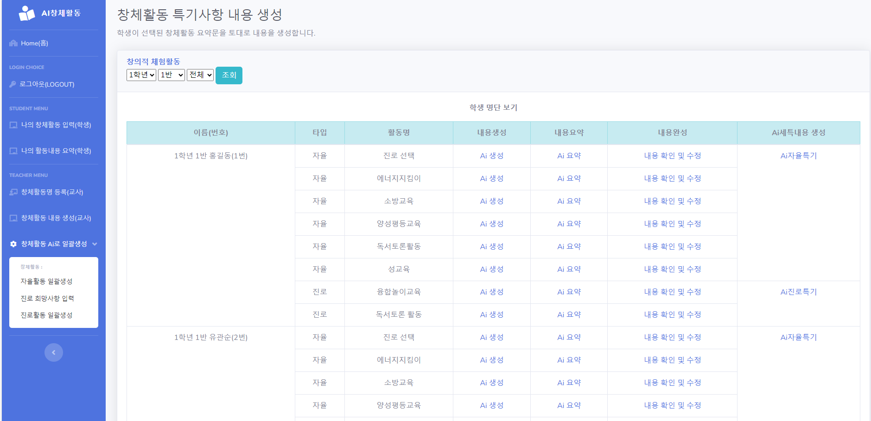Open the 전체 filter dropdown
This screenshot has height=421, width=871.
pyautogui.click(x=200, y=75)
